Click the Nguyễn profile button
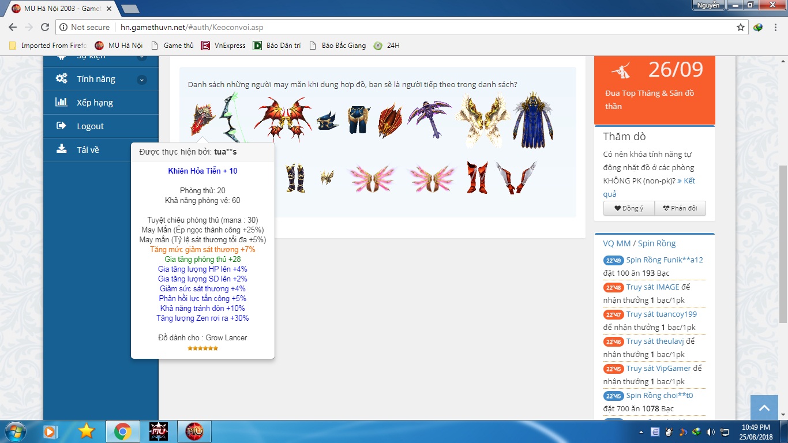 [708, 5]
